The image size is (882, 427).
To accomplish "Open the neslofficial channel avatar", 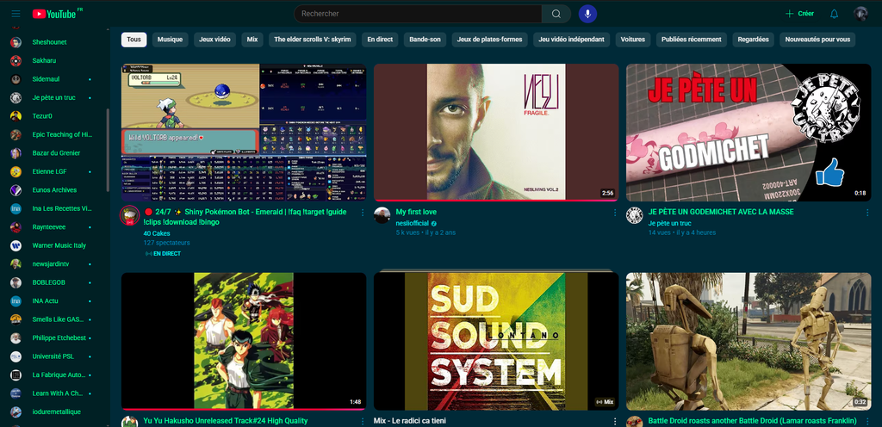I will (382, 215).
